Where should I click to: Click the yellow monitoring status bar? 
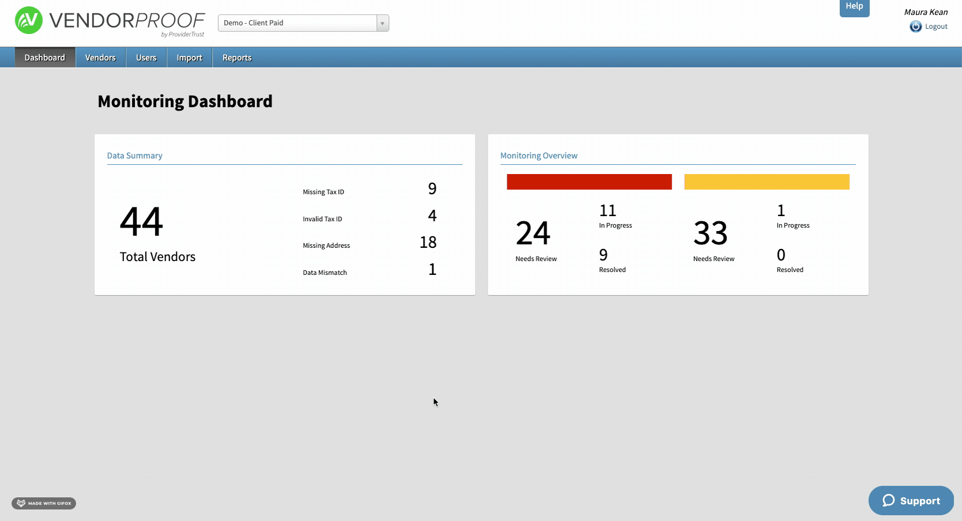tap(767, 182)
